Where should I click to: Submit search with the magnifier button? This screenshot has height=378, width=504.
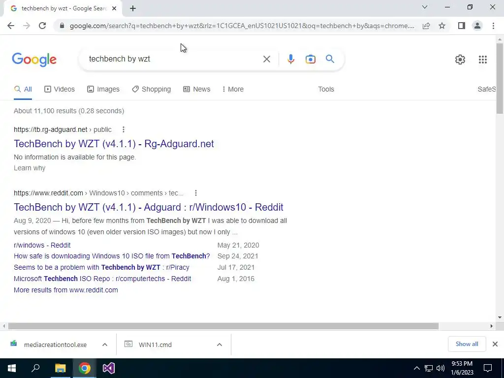coord(330,59)
